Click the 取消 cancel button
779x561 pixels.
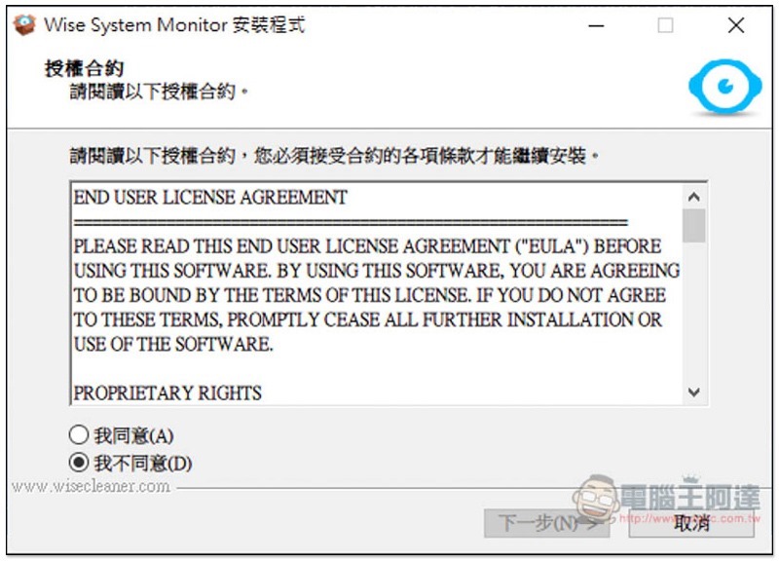pyautogui.click(x=691, y=523)
